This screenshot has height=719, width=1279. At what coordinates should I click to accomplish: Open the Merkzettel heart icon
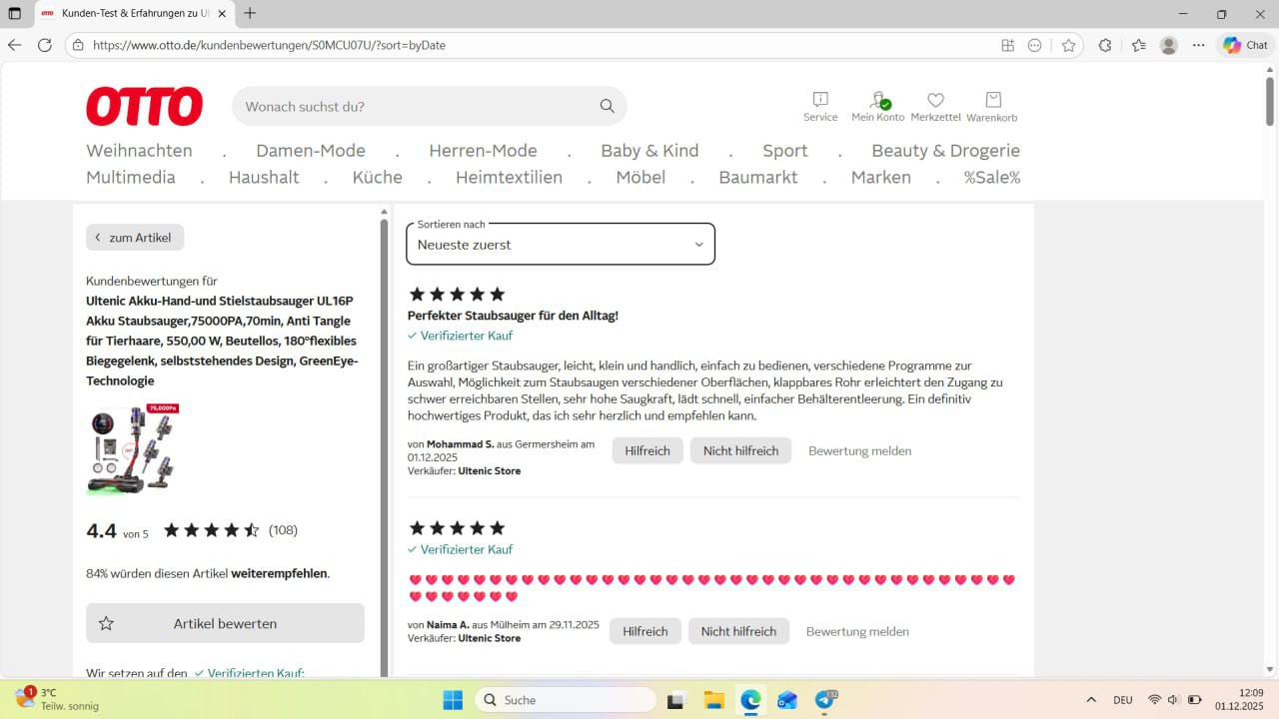pos(935,106)
